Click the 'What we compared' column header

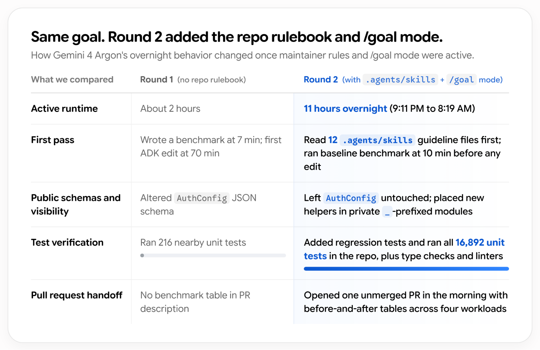click(x=72, y=80)
